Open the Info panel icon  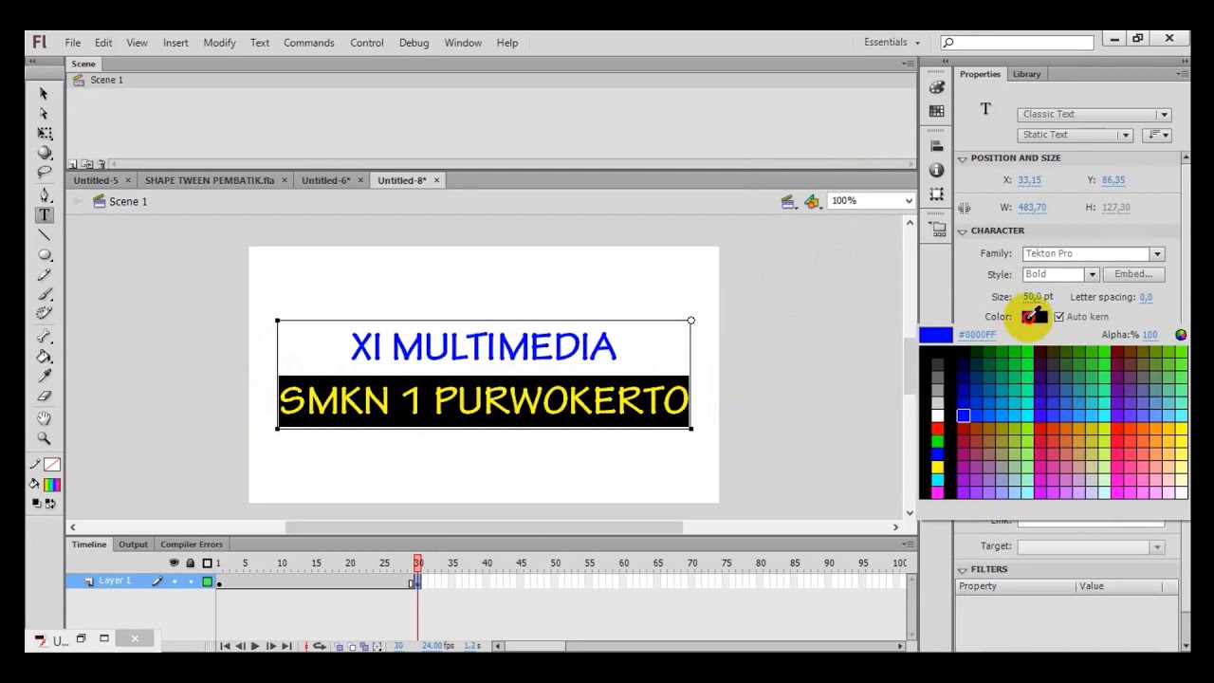(x=937, y=170)
